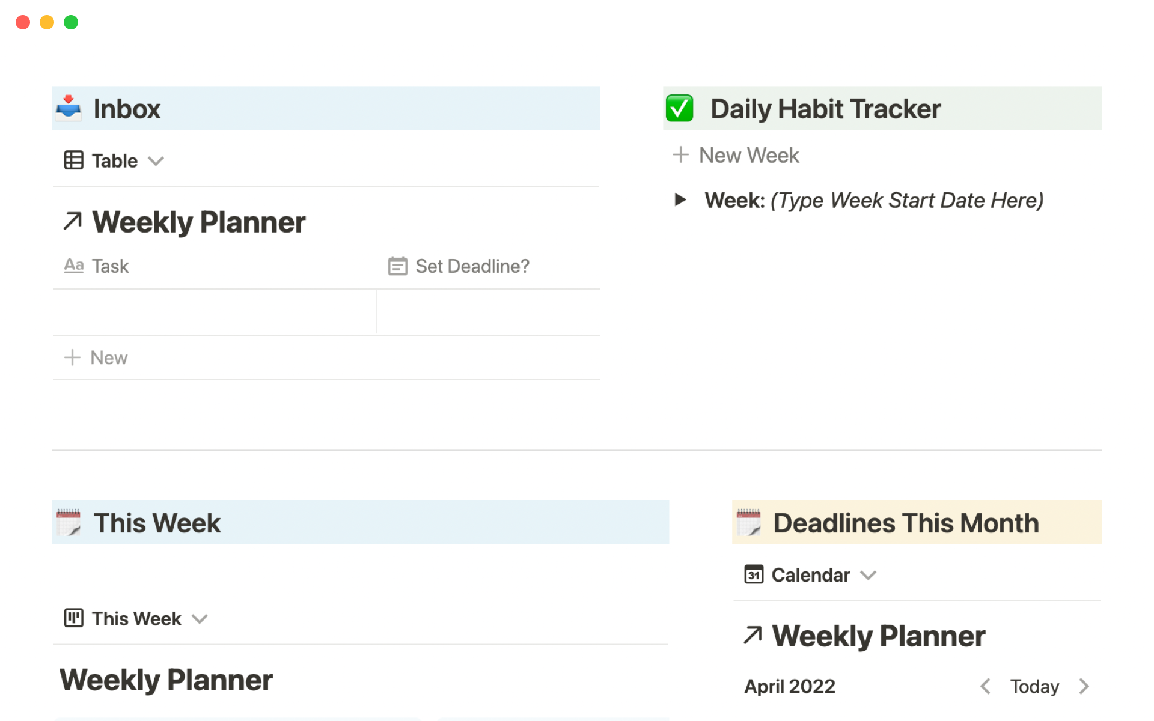This screenshot has width=1154, height=721.
Task: Go to the previous month in the calendar
Action: click(986, 686)
